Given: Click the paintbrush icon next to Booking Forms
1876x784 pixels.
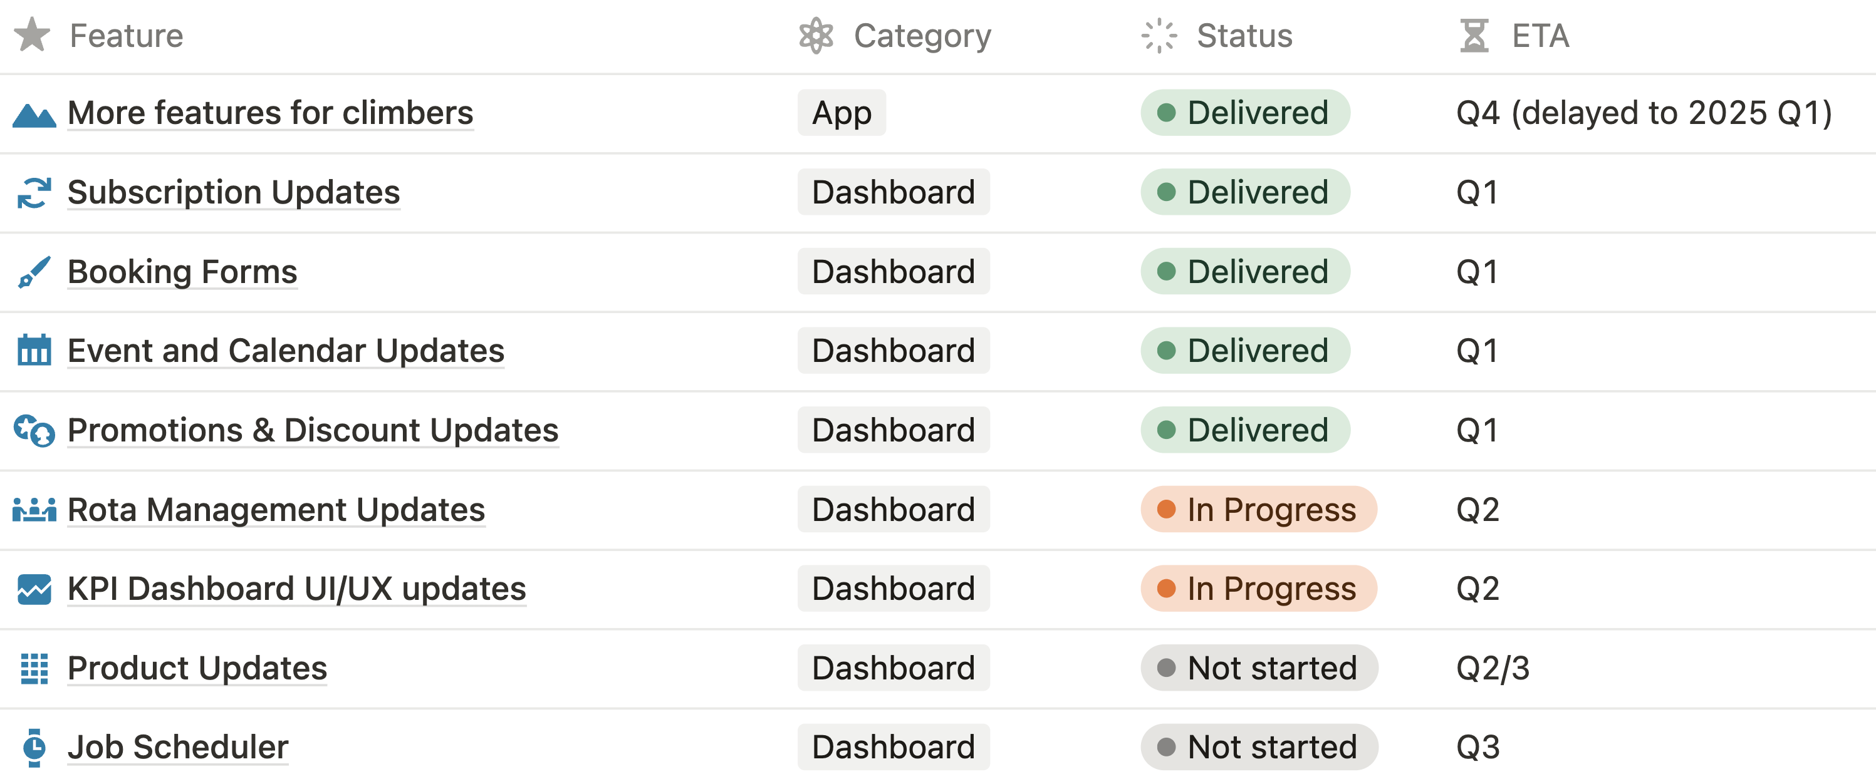Looking at the screenshot, I should point(33,272).
